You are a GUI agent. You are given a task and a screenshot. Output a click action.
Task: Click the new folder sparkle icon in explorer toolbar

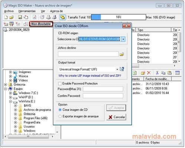pos(143,73)
